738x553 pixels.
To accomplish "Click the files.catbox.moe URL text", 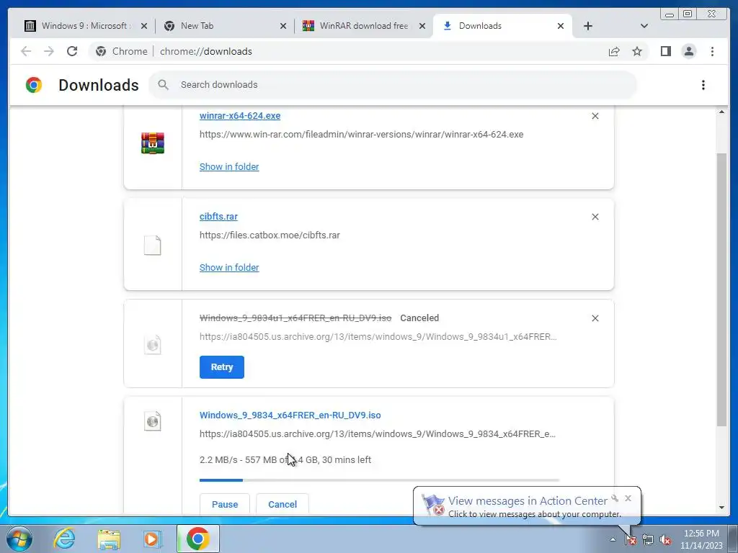I will pos(270,235).
